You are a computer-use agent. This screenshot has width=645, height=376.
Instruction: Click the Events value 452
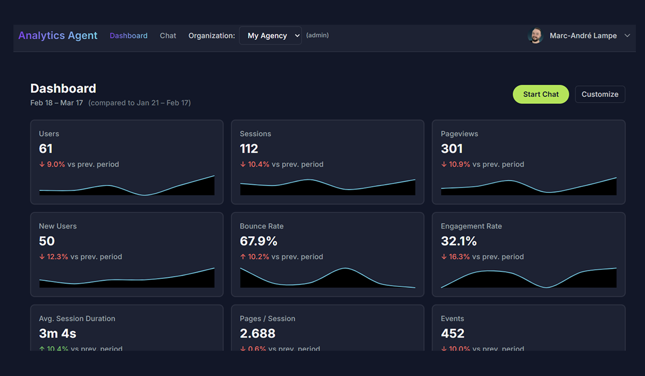pyautogui.click(x=453, y=334)
